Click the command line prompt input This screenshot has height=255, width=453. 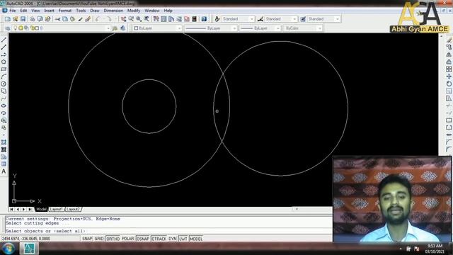coord(168,231)
